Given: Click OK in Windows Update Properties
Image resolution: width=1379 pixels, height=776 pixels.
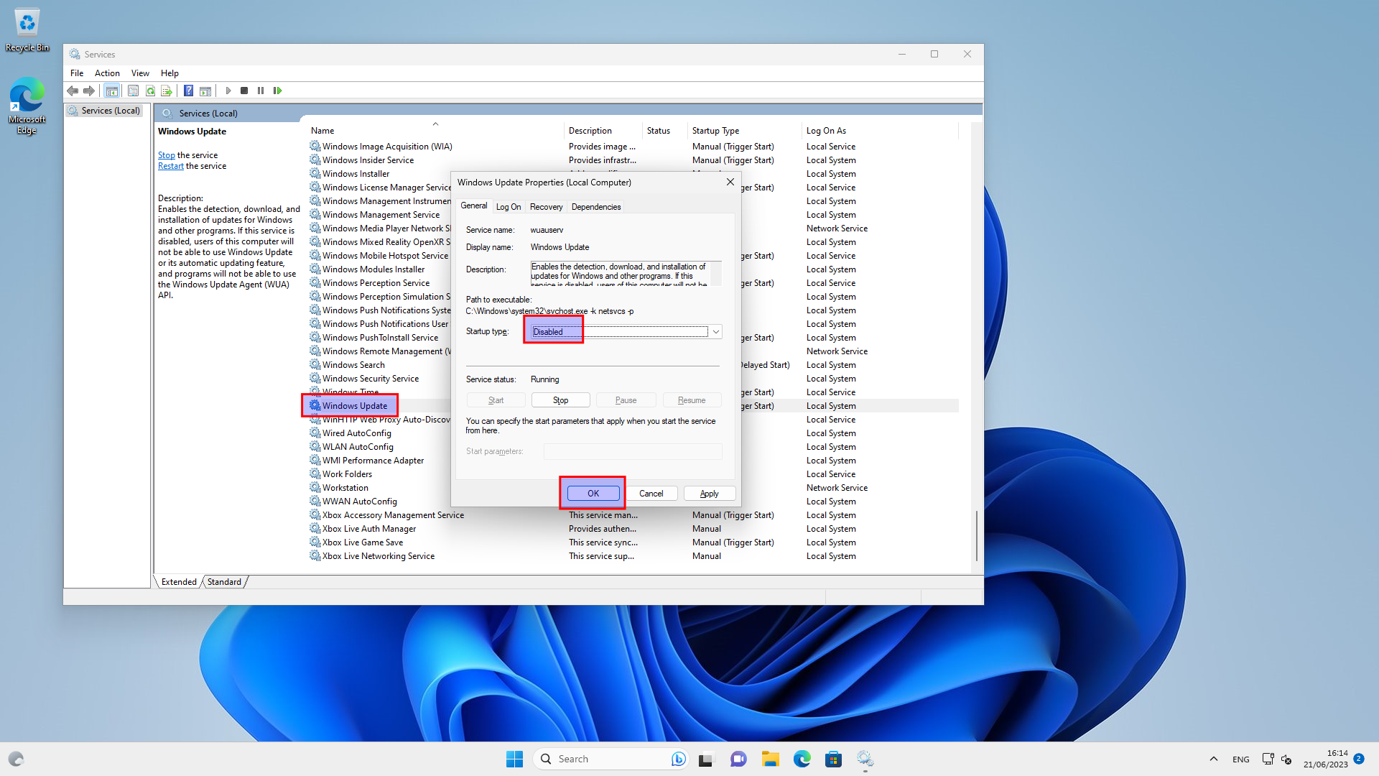Looking at the screenshot, I should (x=593, y=494).
